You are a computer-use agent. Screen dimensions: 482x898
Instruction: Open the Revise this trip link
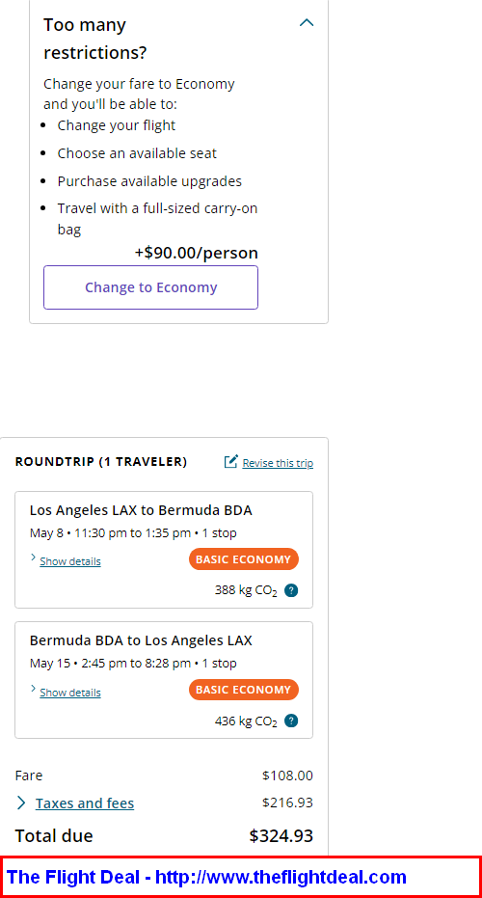278,463
